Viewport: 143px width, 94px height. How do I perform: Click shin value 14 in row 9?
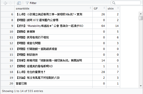117,26
